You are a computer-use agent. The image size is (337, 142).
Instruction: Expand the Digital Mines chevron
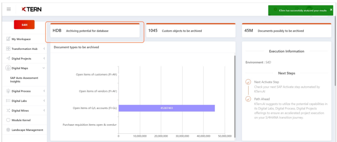coord(44,111)
